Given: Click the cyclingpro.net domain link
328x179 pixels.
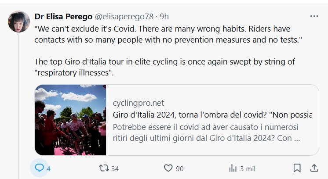Looking at the screenshot, I should point(138,103).
